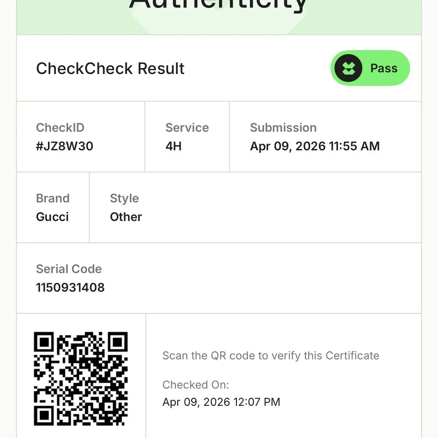The image size is (438, 438).
Task: Click the "Scan the QR code" instruction text
Action: (270, 356)
